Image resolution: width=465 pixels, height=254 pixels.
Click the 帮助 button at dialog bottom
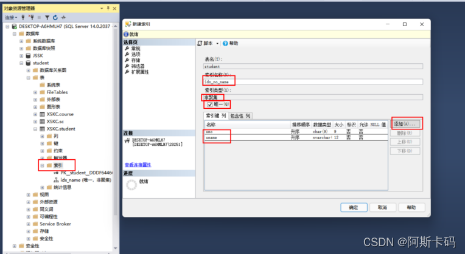(x=411, y=208)
